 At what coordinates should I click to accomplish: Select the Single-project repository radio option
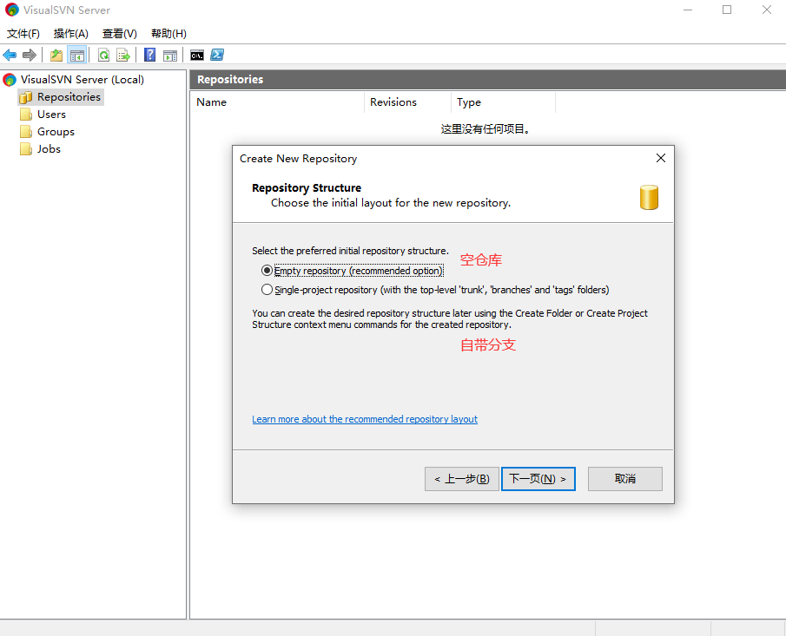(x=267, y=290)
